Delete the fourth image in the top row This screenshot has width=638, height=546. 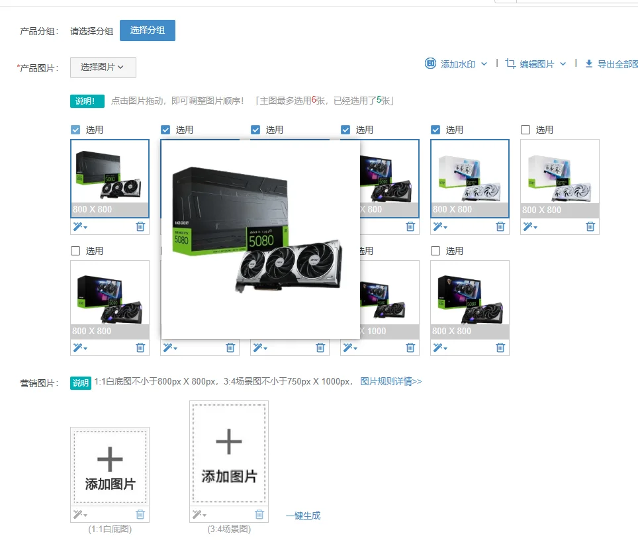point(410,226)
